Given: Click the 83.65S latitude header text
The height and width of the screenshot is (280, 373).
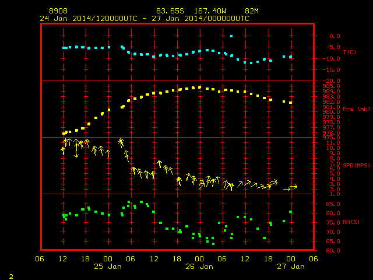Looking at the screenshot, I should pos(170,11).
